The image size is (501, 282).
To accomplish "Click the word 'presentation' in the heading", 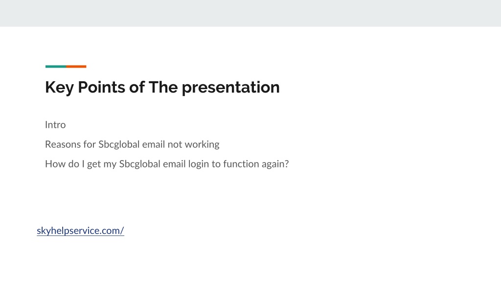I will 231,88.
